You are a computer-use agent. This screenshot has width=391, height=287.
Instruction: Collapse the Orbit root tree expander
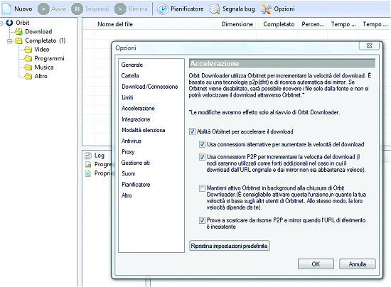click(x=1, y=23)
